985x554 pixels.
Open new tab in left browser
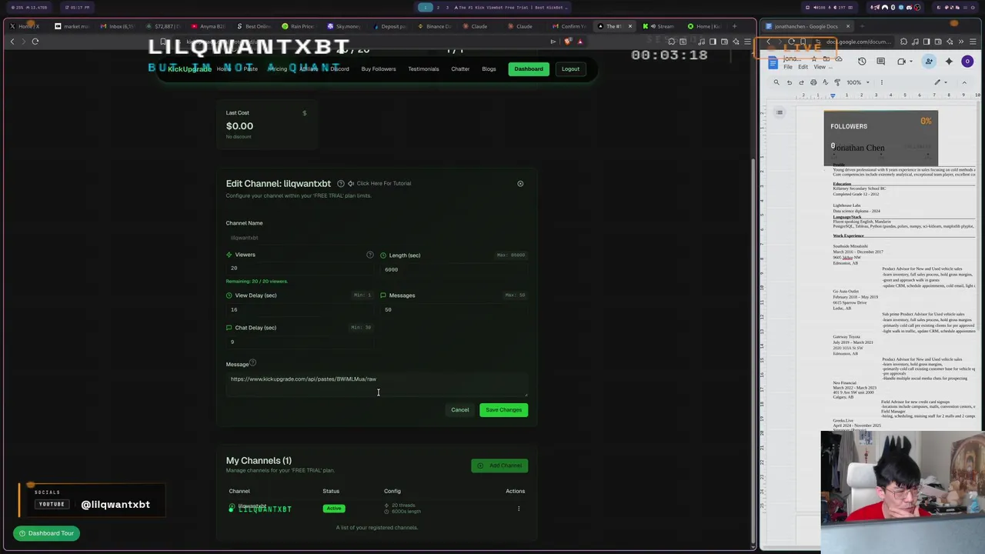pos(734,26)
